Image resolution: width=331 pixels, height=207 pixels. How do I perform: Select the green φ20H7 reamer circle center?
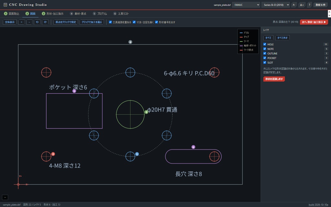pos(130,114)
